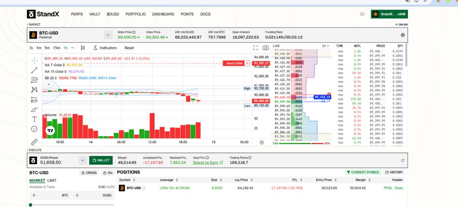Image resolution: width=458 pixels, height=207 pixels.
Task: Select the text annotation tool
Action: click(34, 119)
